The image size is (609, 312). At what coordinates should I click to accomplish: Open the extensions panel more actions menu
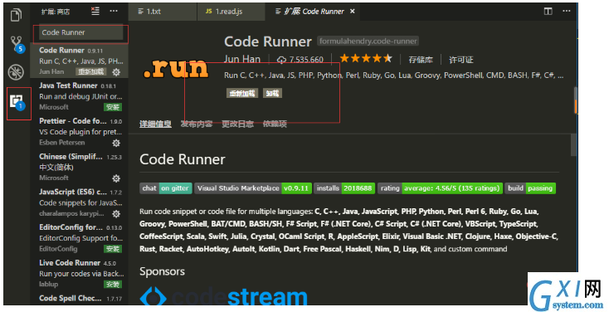pyautogui.click(x=114, y=12)
